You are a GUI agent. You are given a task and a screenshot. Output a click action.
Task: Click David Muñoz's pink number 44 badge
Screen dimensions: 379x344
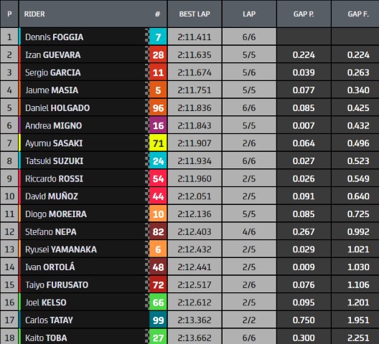coord(158,196)
